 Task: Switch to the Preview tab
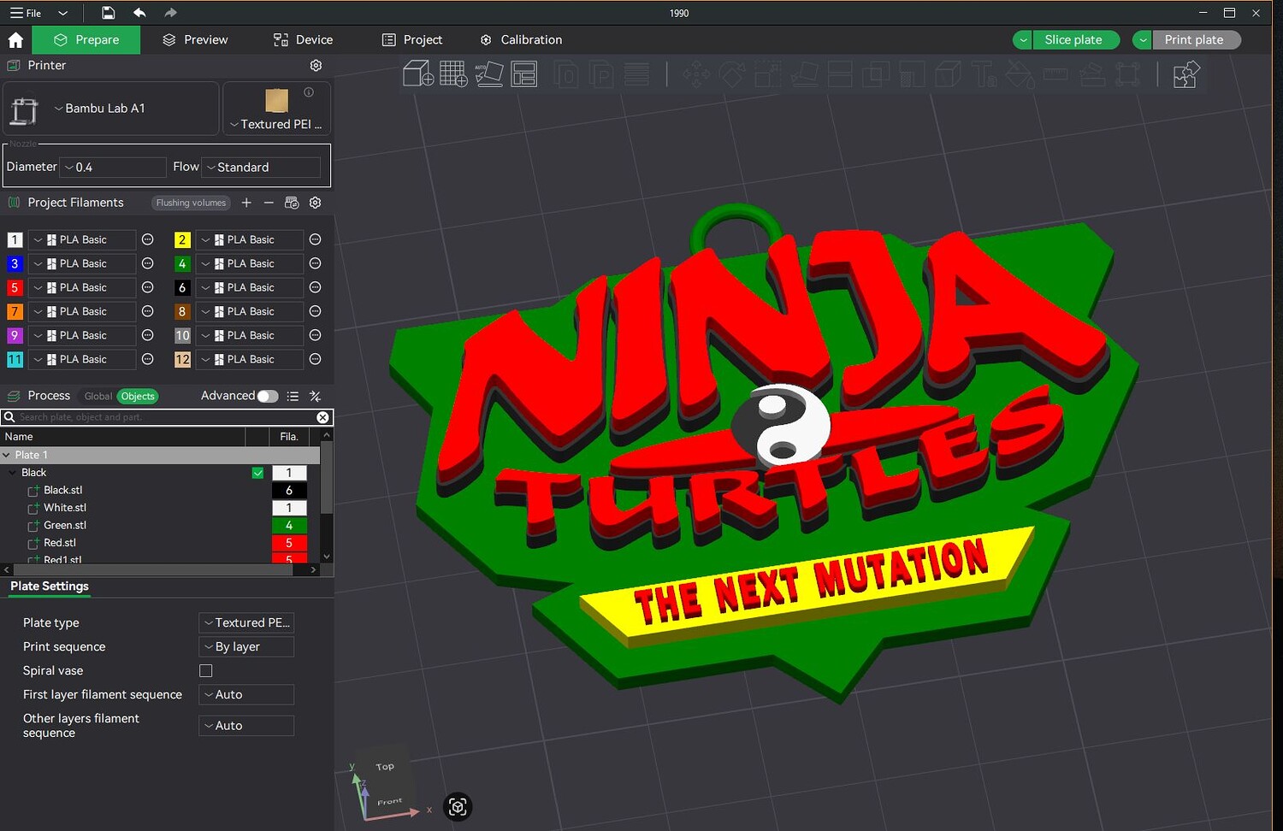[x=195, y=40]
